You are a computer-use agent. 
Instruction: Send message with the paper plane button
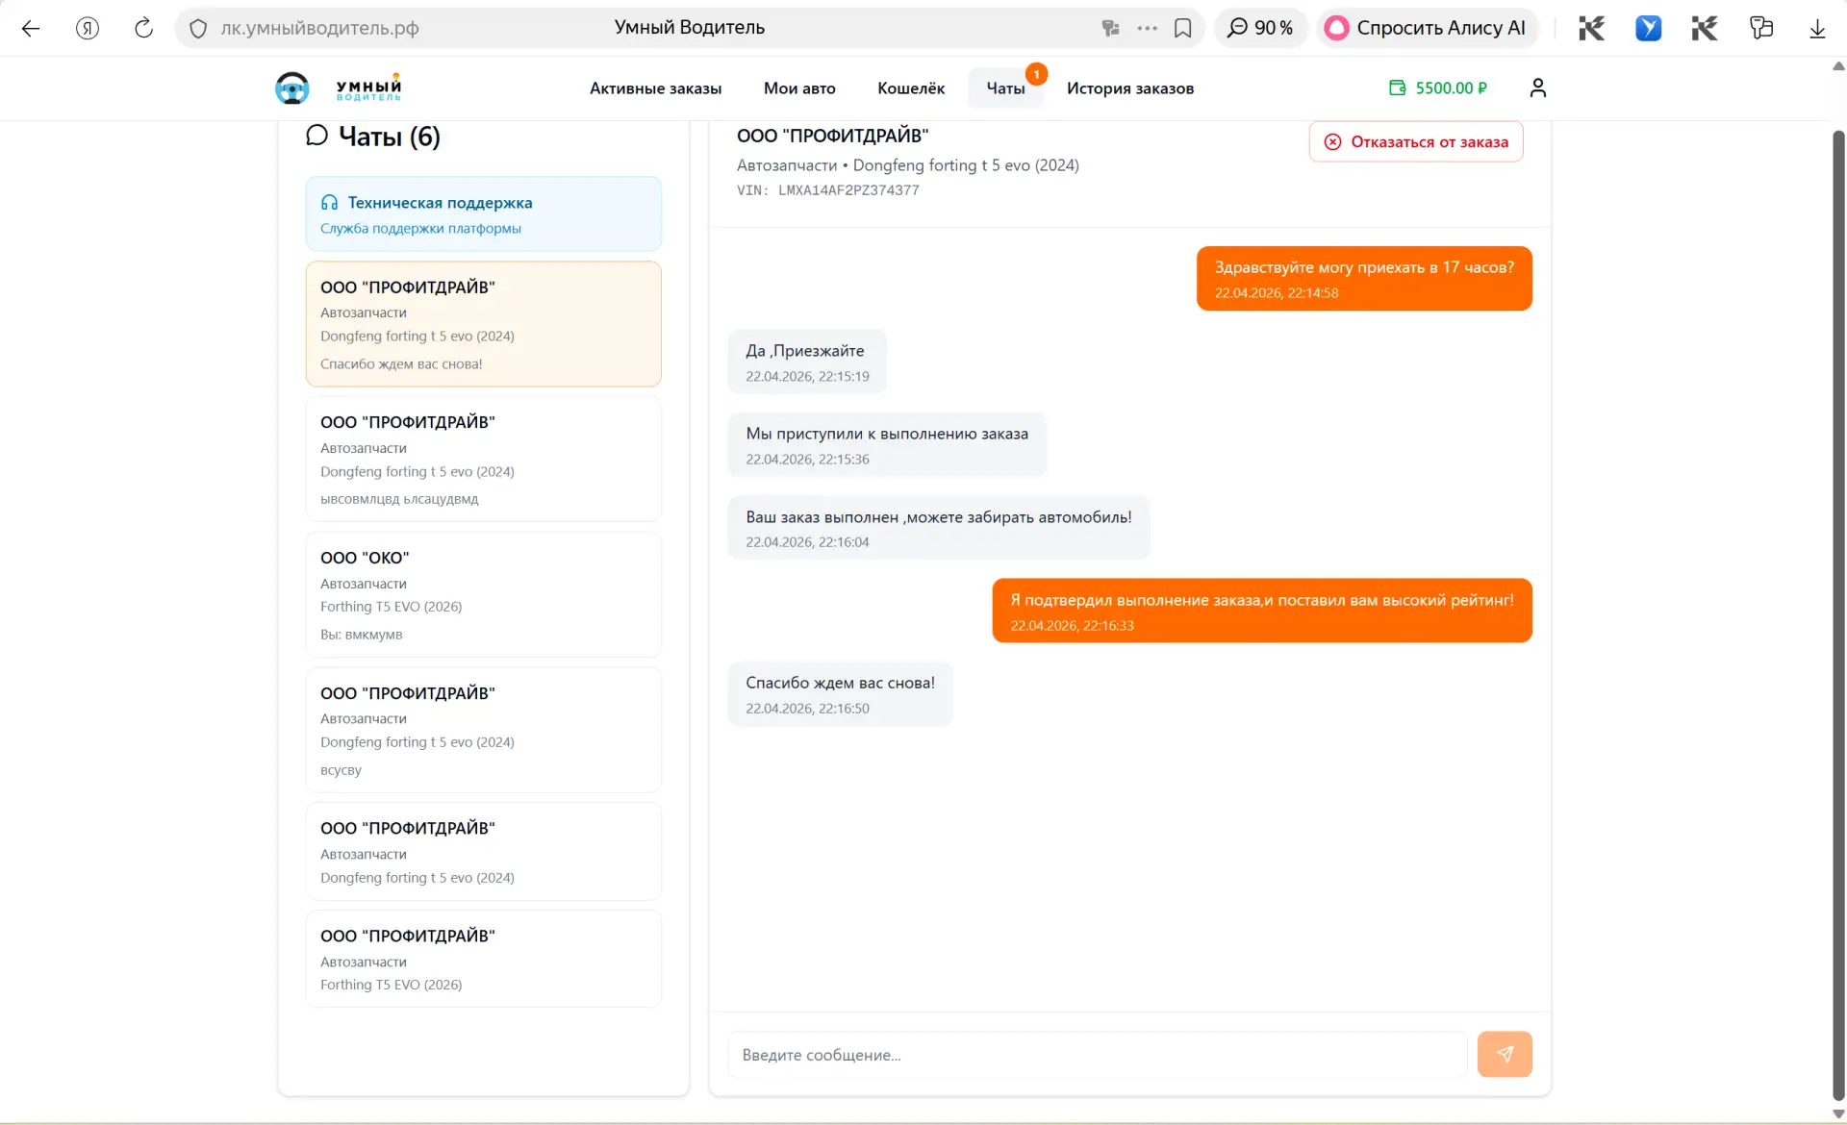[x=1505, y=1054]
